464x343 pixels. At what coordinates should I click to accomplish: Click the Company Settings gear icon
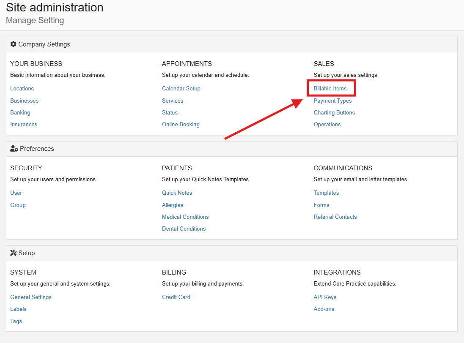click(13, 44)
